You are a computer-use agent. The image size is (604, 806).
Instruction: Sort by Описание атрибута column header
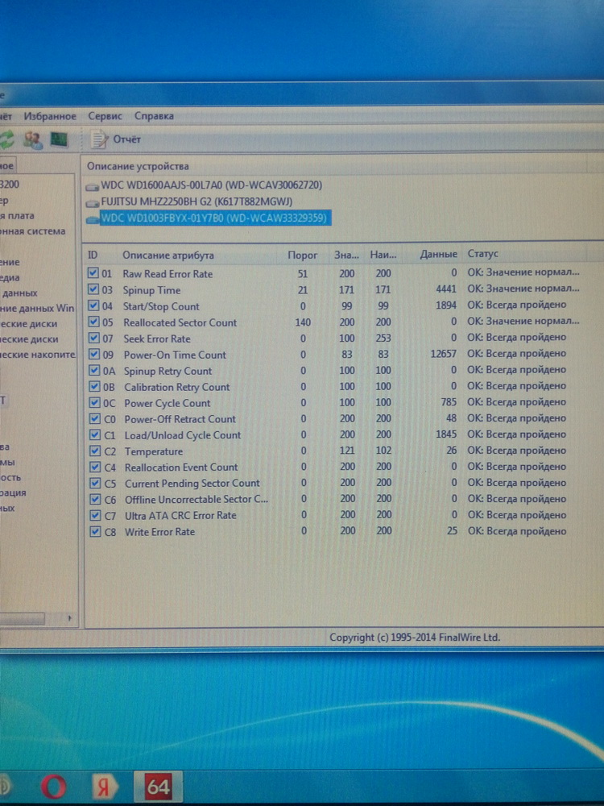(x=168, y=255)
